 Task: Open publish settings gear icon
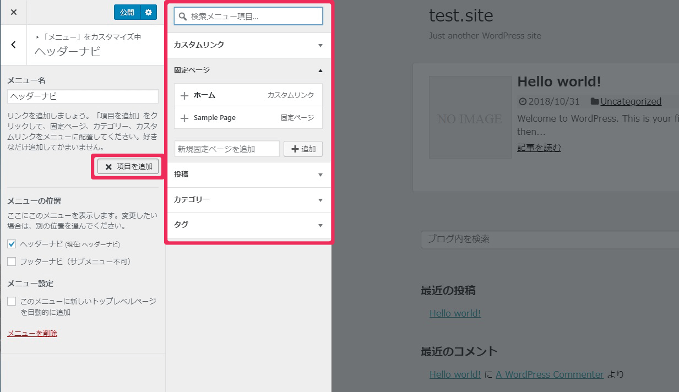pos(149,12)
